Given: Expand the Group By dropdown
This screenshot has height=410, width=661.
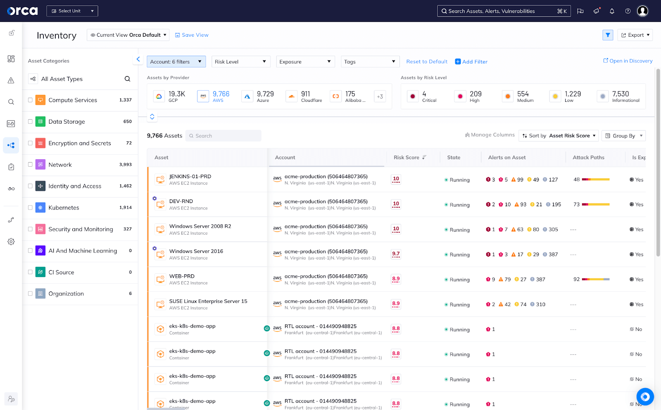Looking at the screenshot, I should [x=623, y=135].
